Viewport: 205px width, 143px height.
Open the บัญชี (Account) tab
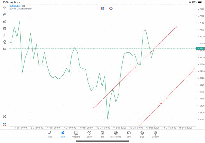coord(142,134)
